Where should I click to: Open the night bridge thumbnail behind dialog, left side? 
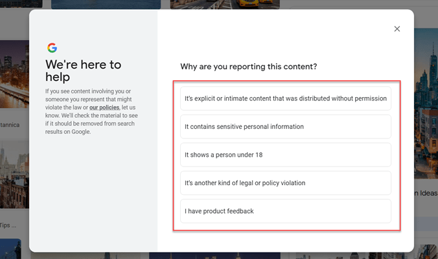(14, 74)
